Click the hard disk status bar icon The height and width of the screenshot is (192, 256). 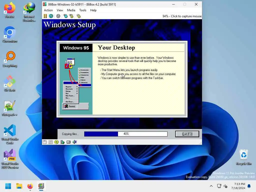point(68,142)
